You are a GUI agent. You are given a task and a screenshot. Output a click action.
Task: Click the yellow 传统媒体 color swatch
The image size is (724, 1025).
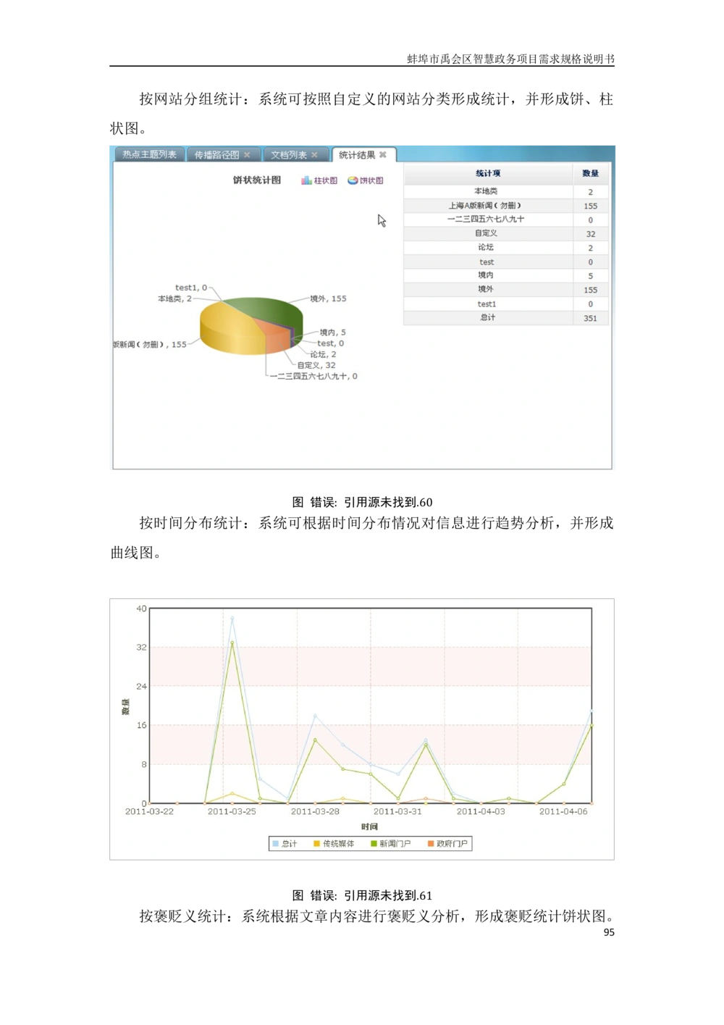[317, 843]
